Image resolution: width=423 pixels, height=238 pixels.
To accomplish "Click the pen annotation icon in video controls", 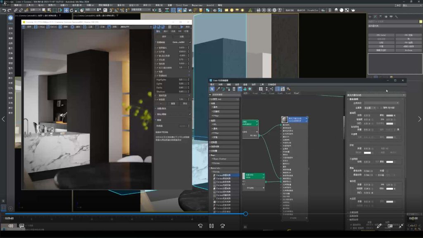I will tap(379, 226).
